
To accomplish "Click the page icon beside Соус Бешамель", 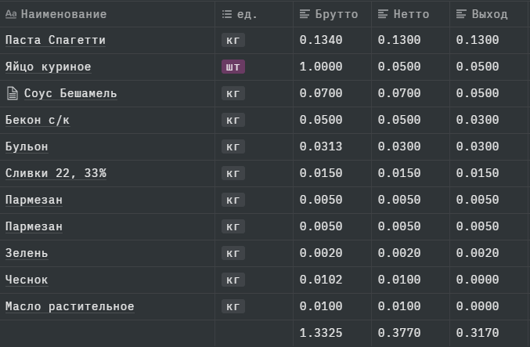I will pyautogui.click(x=12, y=94).
